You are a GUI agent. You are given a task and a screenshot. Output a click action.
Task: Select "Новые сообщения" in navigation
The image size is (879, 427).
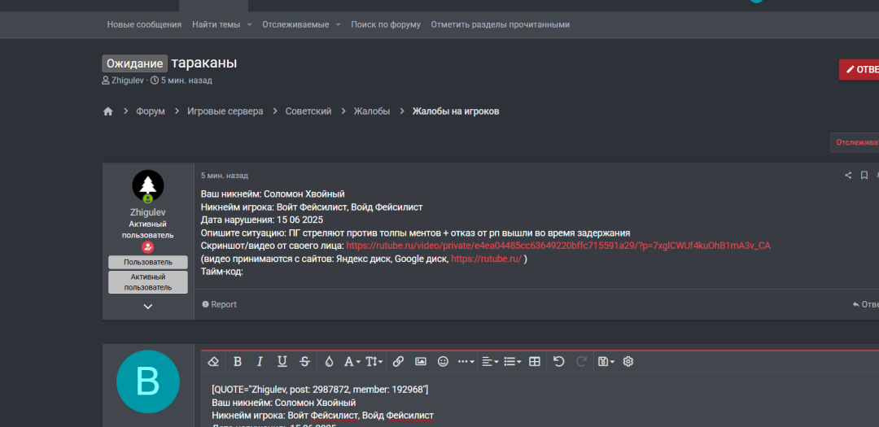click(144, 24)
